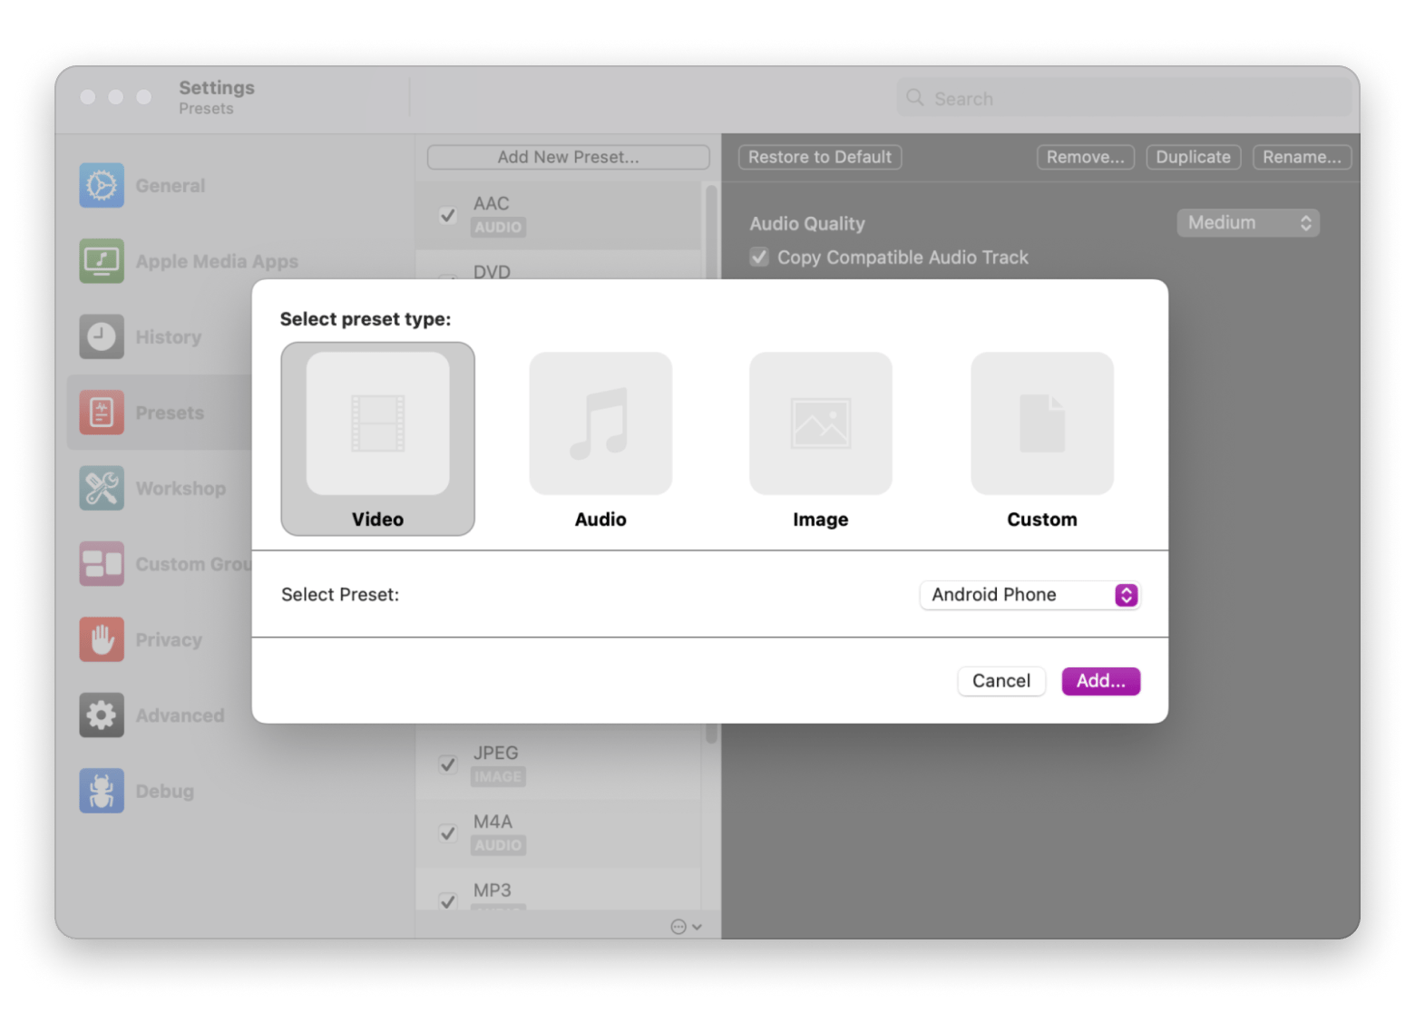Open the Android Phone preset dropdown

pos(1029,595)
